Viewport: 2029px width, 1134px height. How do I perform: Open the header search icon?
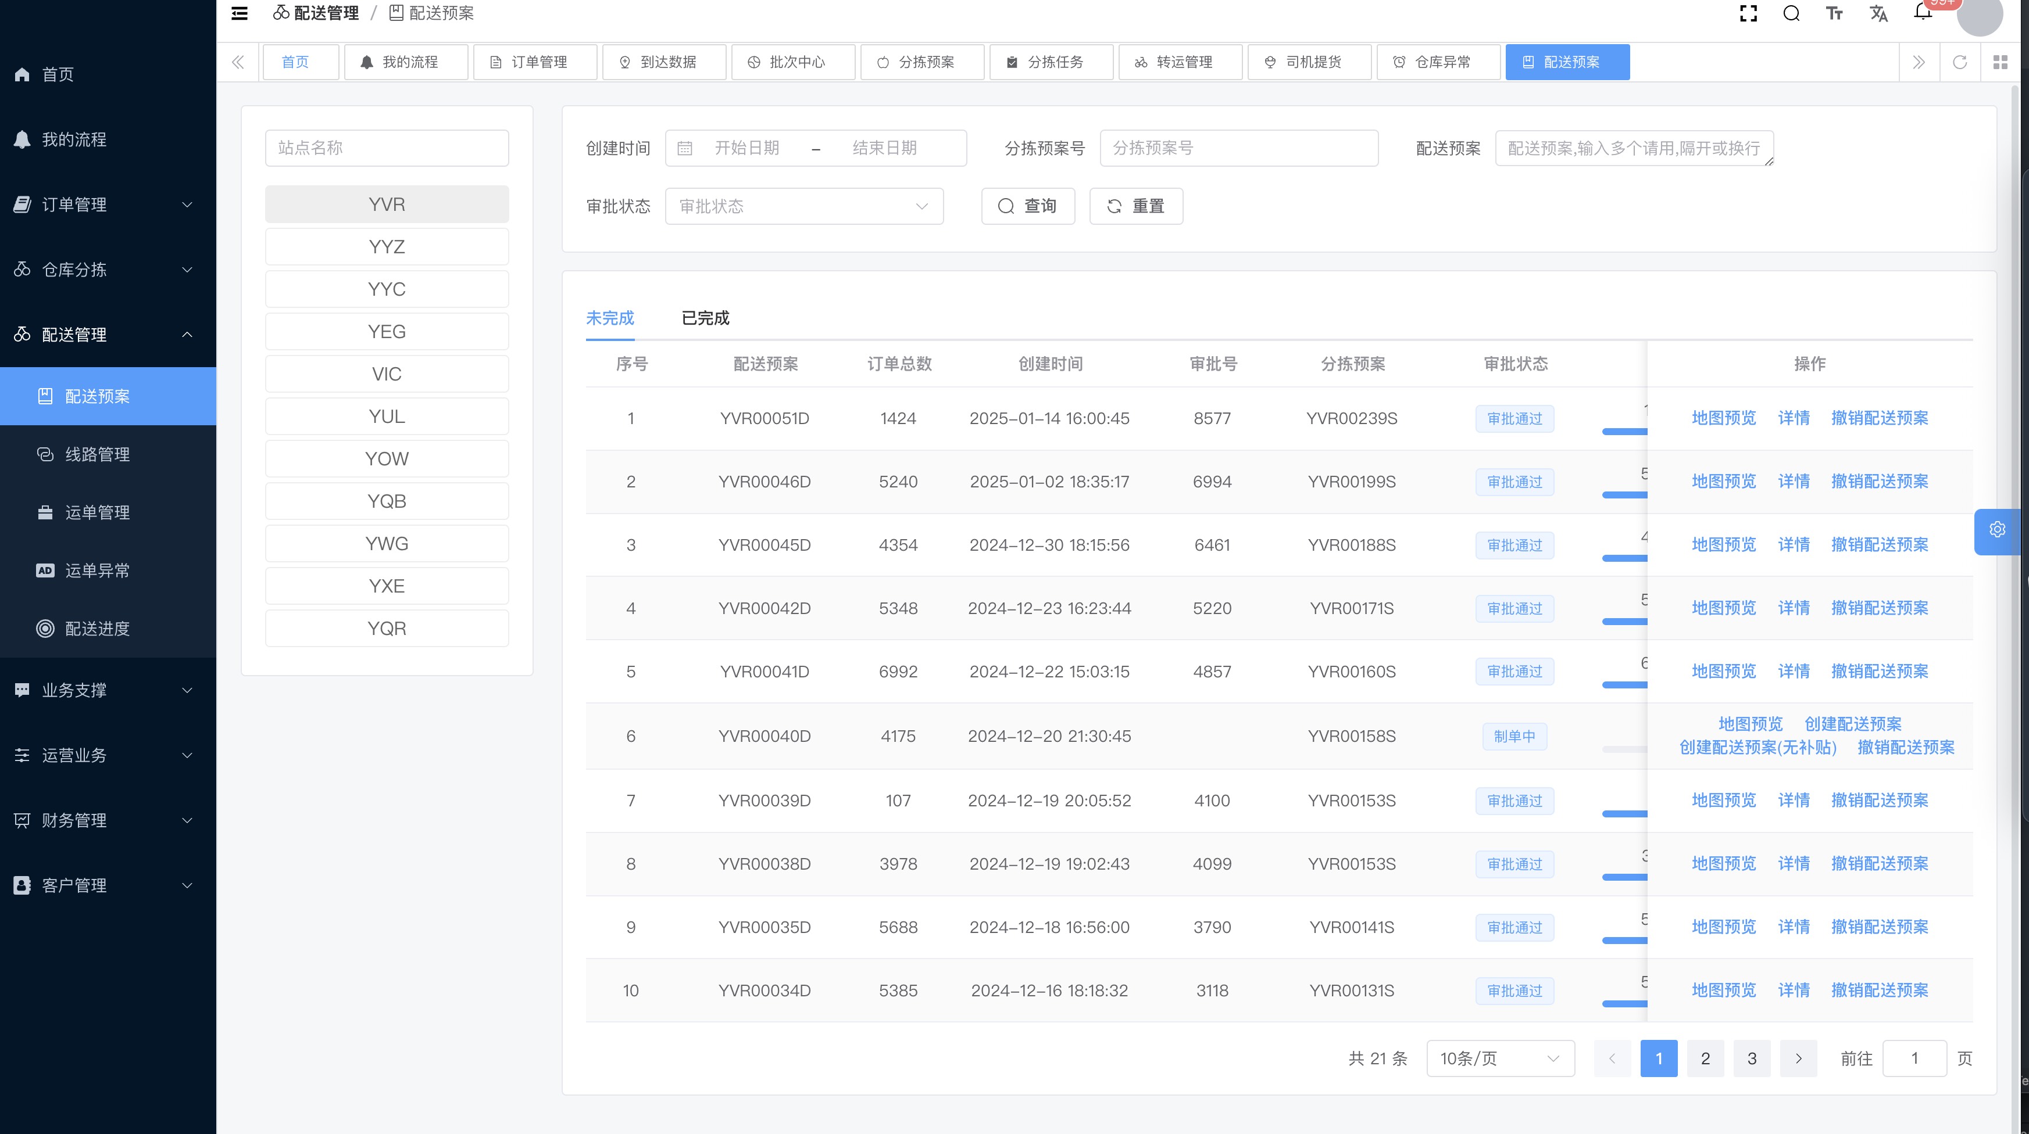1791,13
